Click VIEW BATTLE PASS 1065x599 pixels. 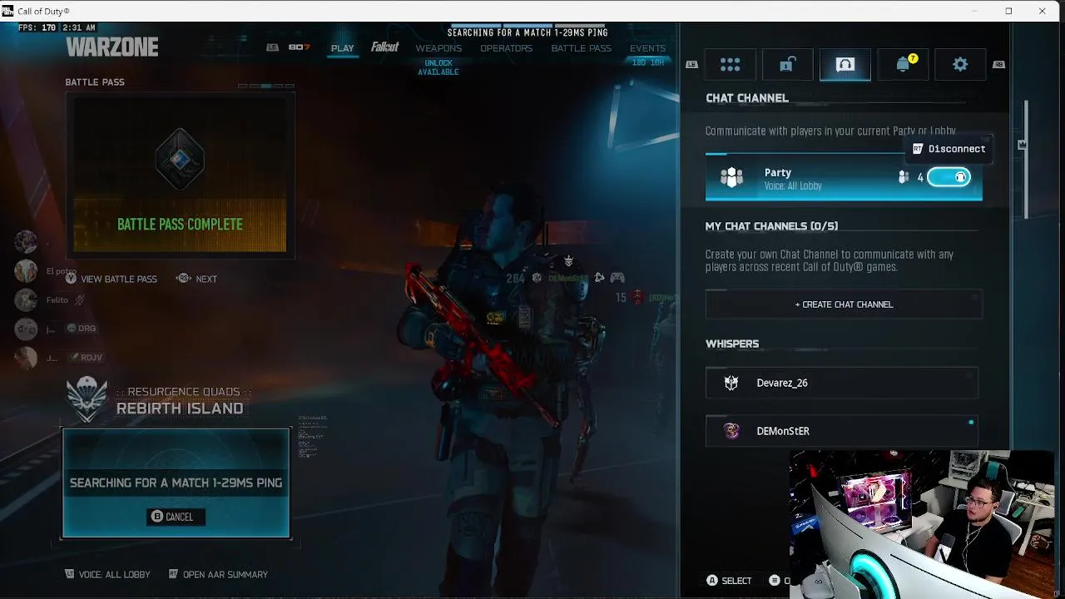(111, 279)
